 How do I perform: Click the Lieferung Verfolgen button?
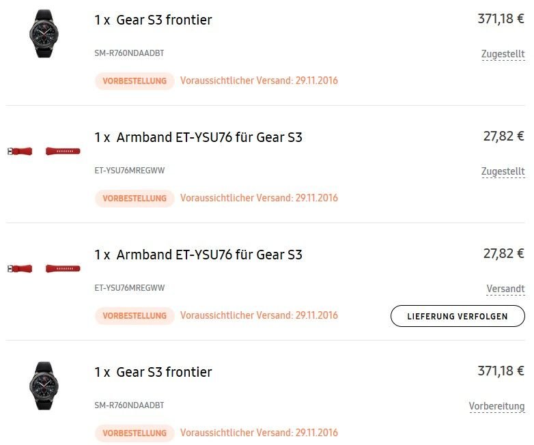click(x=458, y=316)
